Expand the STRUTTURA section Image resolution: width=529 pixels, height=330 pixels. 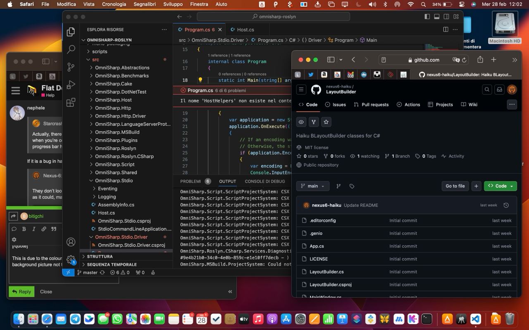(100, 257)
